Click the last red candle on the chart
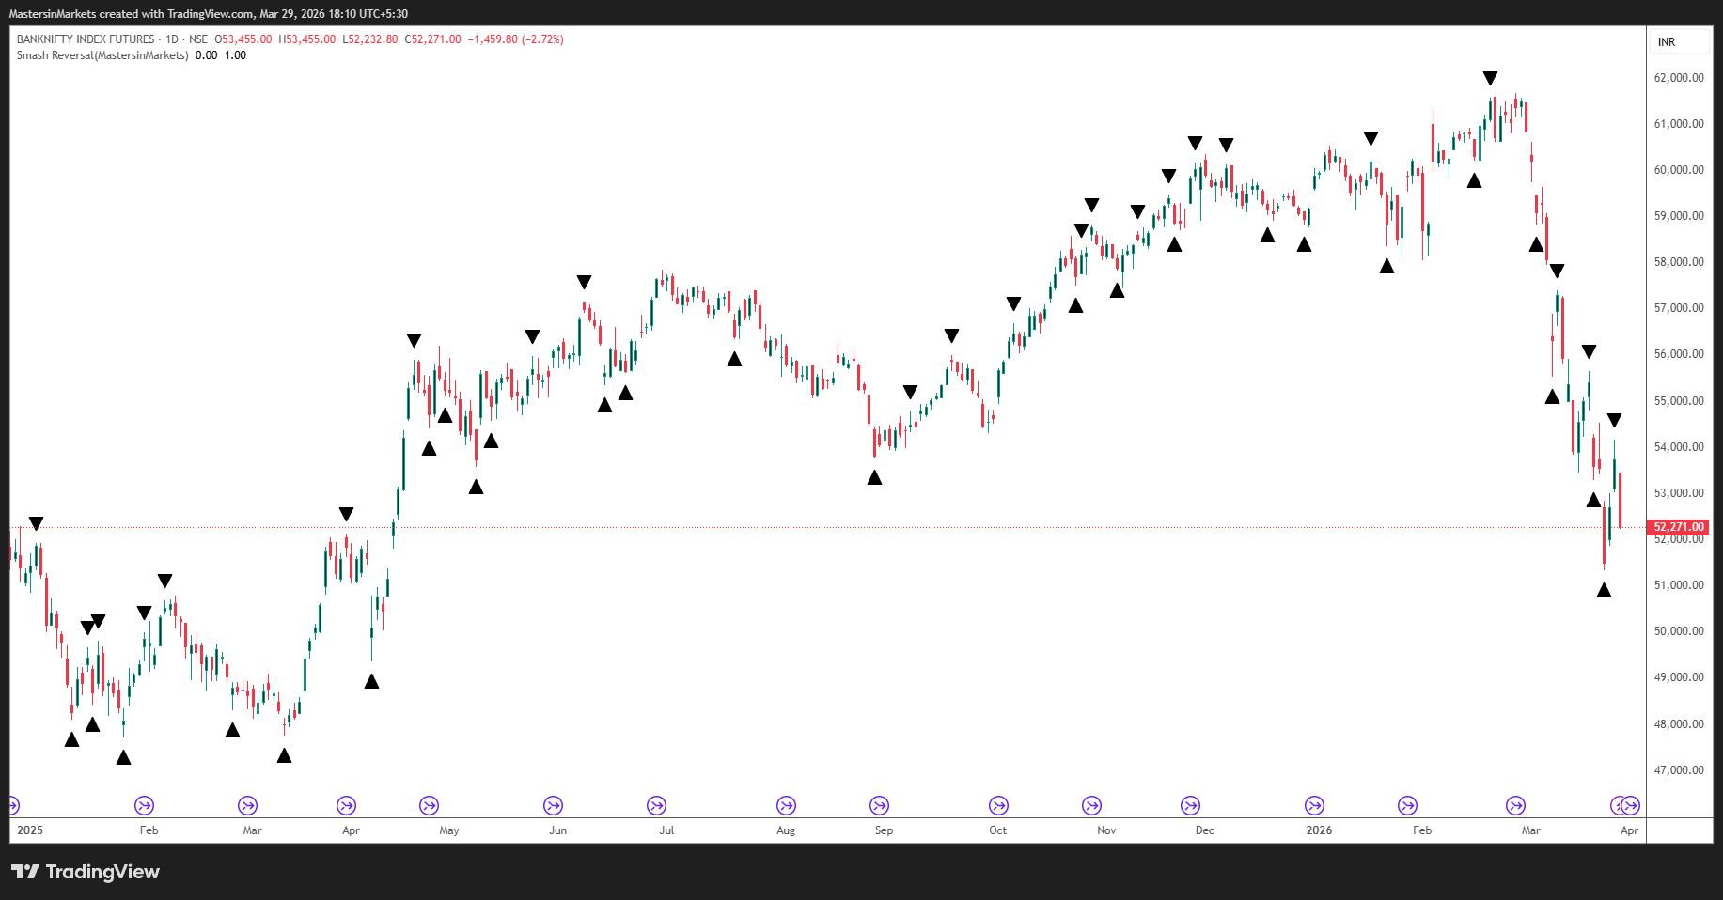Viewport: 1723px width, 900px height. [1620, 500]
